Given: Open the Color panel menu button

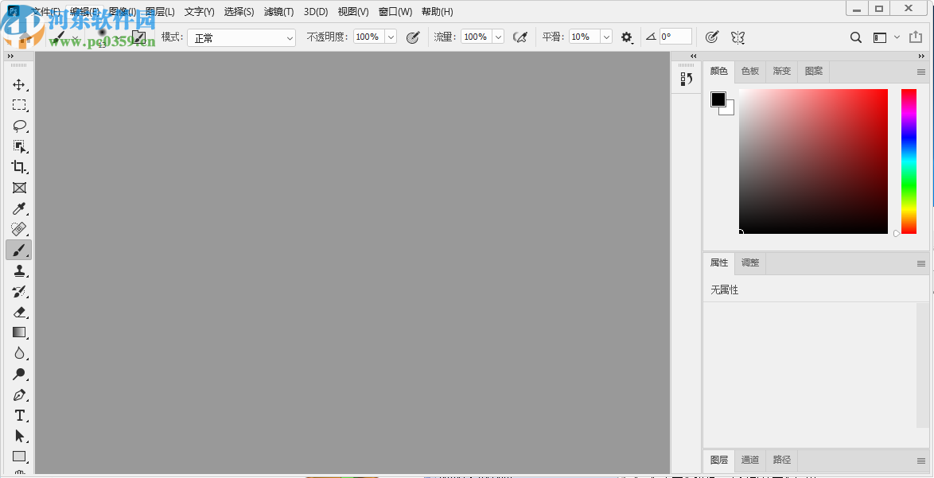Looking at the screenshot, I should click(x=920, y=71).
